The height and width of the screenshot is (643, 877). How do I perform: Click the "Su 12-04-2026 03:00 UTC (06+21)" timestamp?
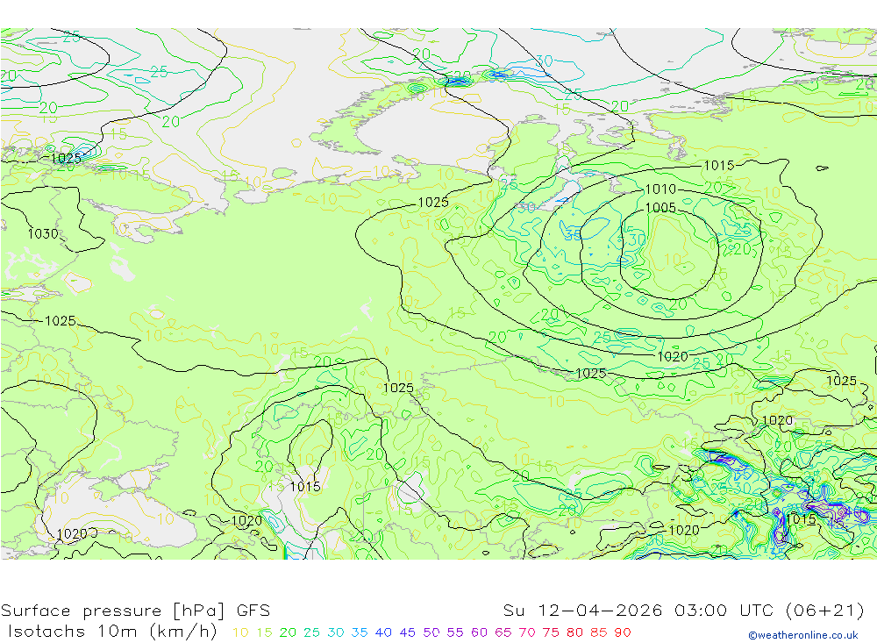[x=683, y=611]
